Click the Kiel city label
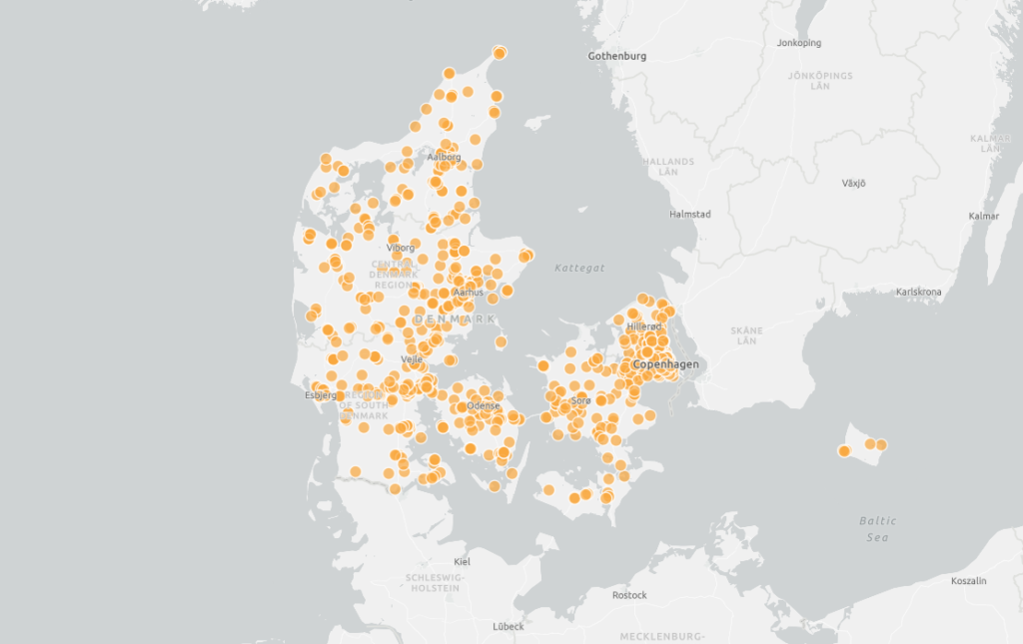 coord(462,562)
